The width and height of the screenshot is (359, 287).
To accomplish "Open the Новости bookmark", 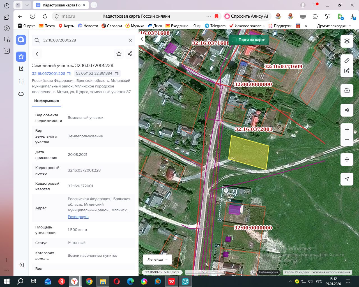I will (x=88, y=26).
